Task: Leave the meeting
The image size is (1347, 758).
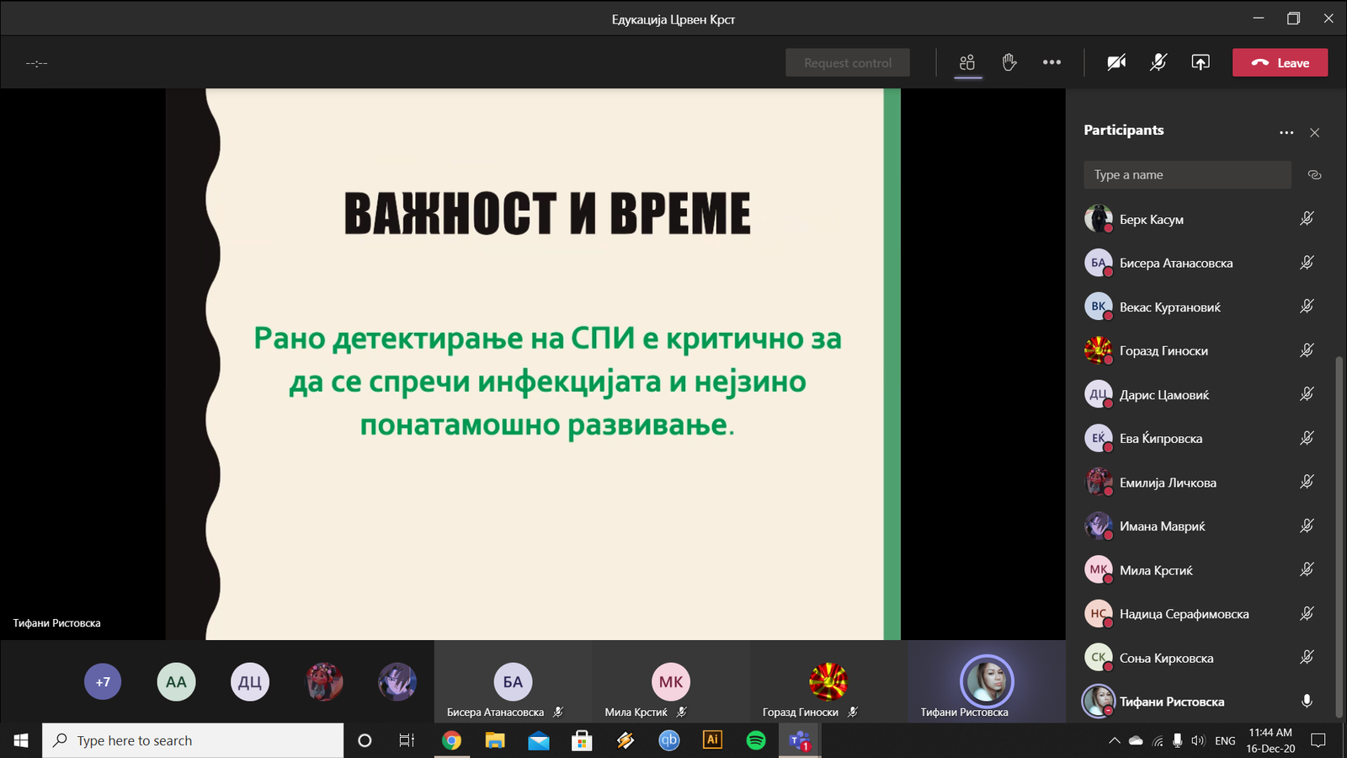Action: tap(1280, 62)
